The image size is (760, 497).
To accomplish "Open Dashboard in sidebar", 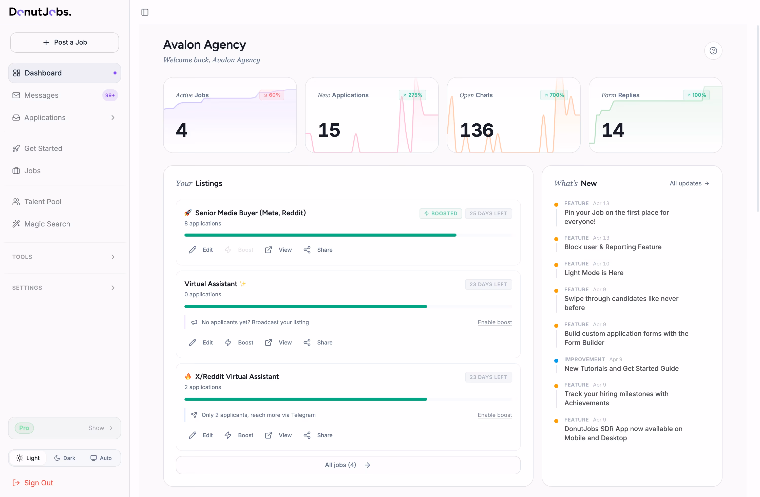I will point(65,73).
